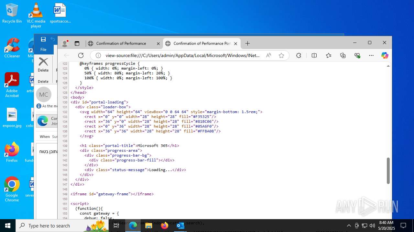
Task: View site information icon in address bar
Action: click(x=98, y=55)
